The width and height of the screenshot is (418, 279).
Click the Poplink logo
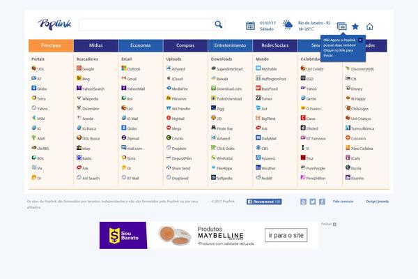click(54, 24)
